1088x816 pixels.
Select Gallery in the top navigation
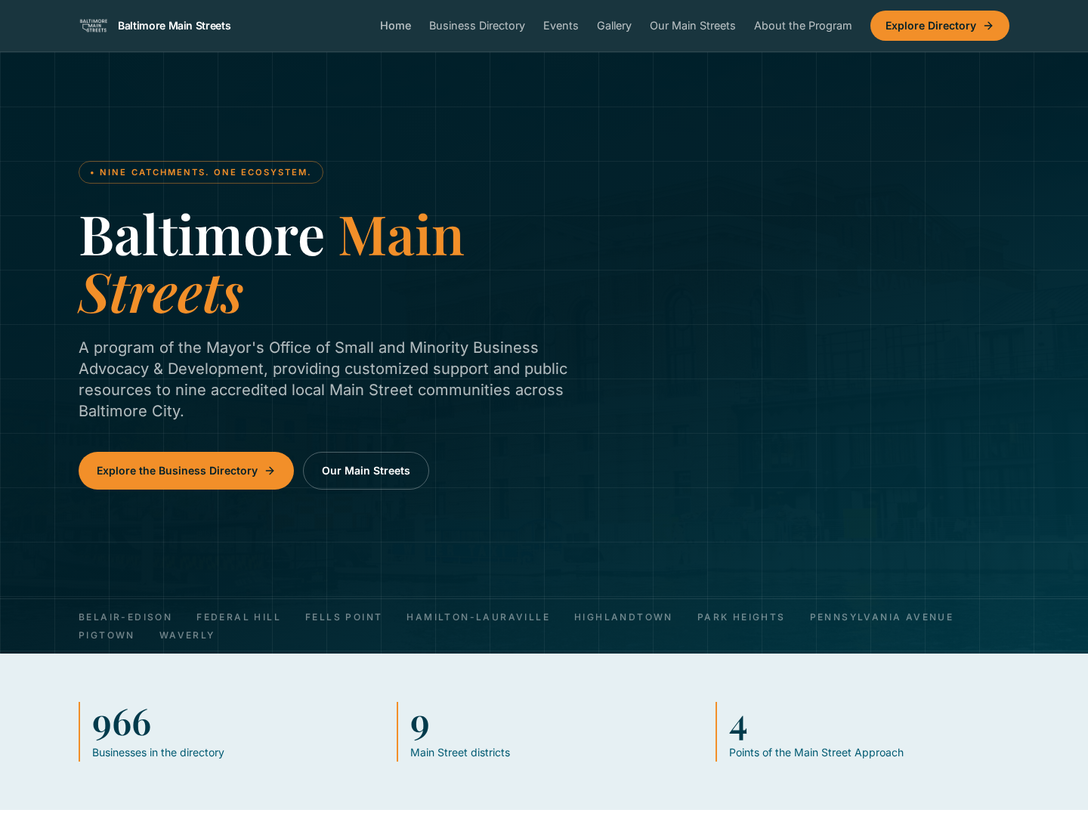(x=614, y=26)
